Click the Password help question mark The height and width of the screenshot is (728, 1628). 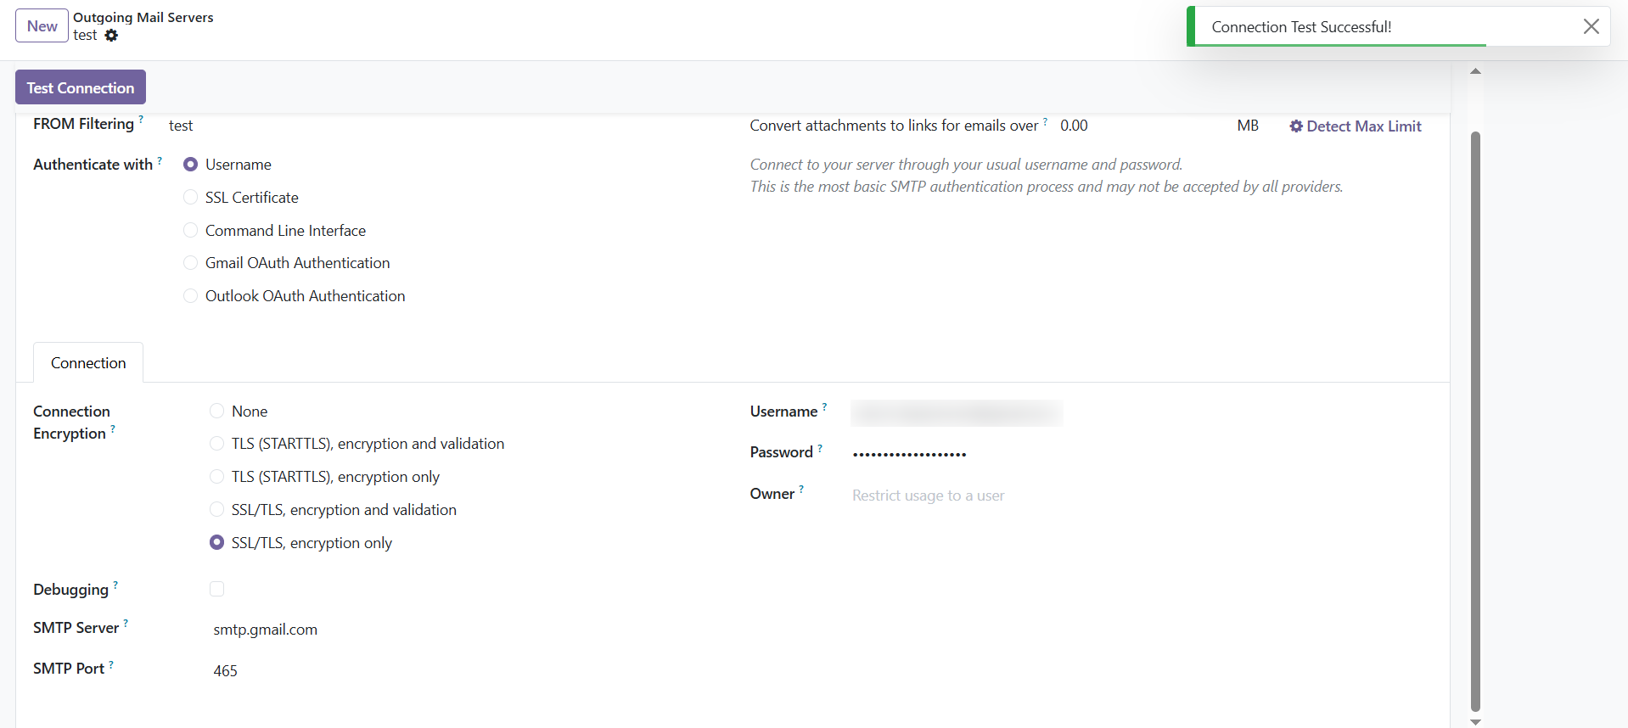click(820, 448)
